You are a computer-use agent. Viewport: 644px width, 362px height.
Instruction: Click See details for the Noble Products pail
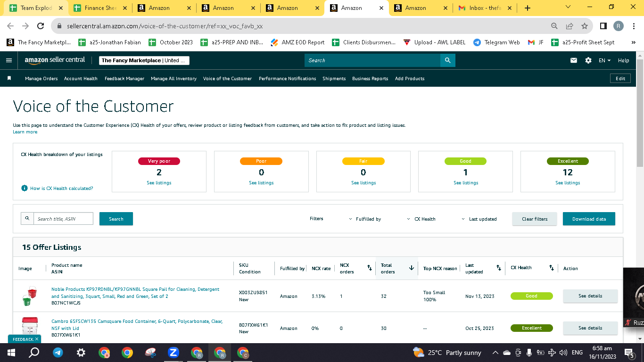590,296
